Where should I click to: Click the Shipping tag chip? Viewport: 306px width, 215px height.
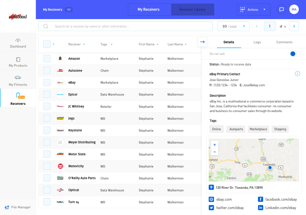click(x=280, y=129)
